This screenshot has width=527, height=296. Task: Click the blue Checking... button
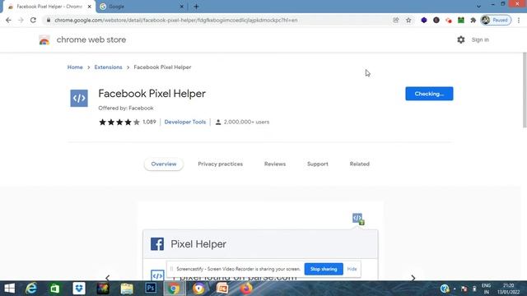429,94
